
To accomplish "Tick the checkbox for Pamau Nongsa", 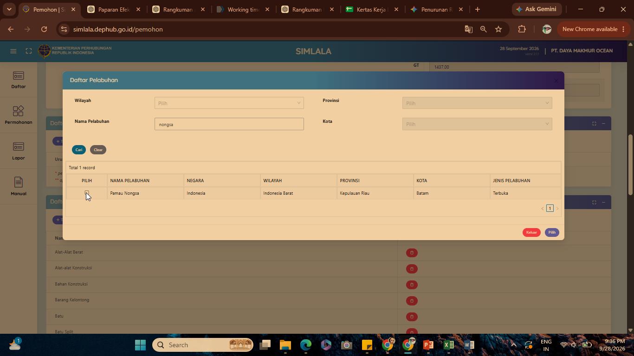I will pos(87,193).
